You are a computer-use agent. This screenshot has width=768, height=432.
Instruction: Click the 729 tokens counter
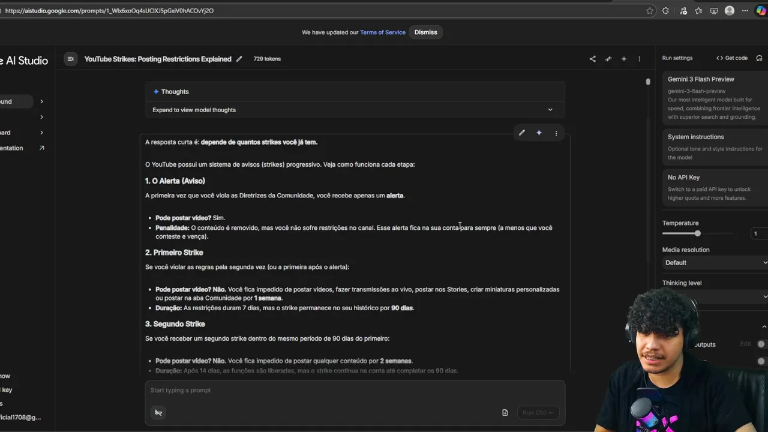[x=267, y=59]
